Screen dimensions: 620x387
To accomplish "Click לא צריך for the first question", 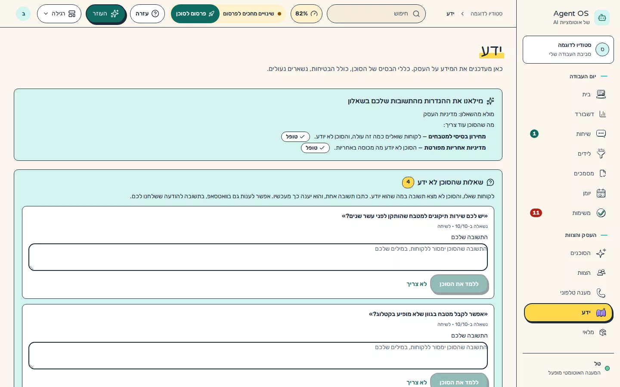I will coord(417,284).
